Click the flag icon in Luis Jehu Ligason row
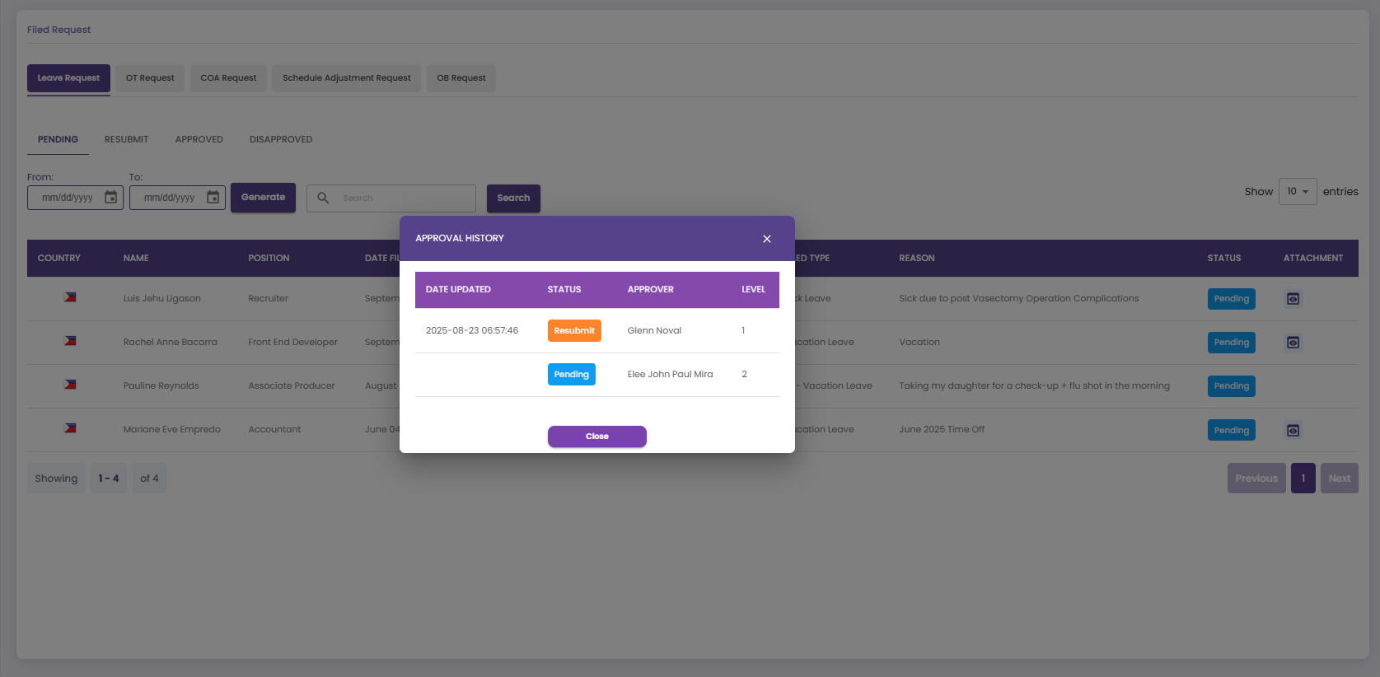The image size is (1380, 677). point(70,297)
